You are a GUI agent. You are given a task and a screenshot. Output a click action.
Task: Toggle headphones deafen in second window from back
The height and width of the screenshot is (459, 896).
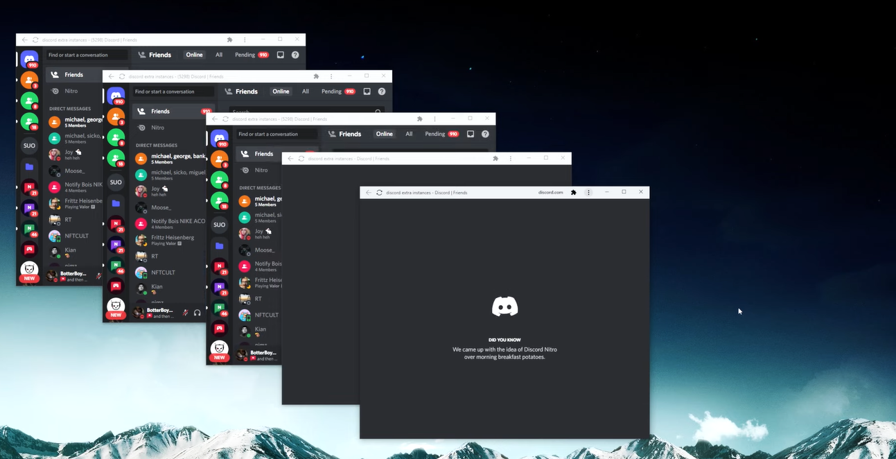coord(197,313)
